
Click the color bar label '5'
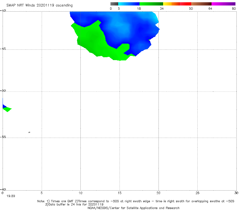(119, 9)
